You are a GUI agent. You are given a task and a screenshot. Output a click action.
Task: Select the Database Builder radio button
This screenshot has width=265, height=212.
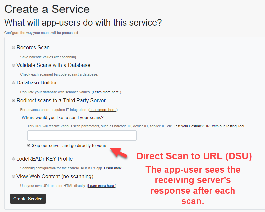pyautogui.click(x=14, y=83)
